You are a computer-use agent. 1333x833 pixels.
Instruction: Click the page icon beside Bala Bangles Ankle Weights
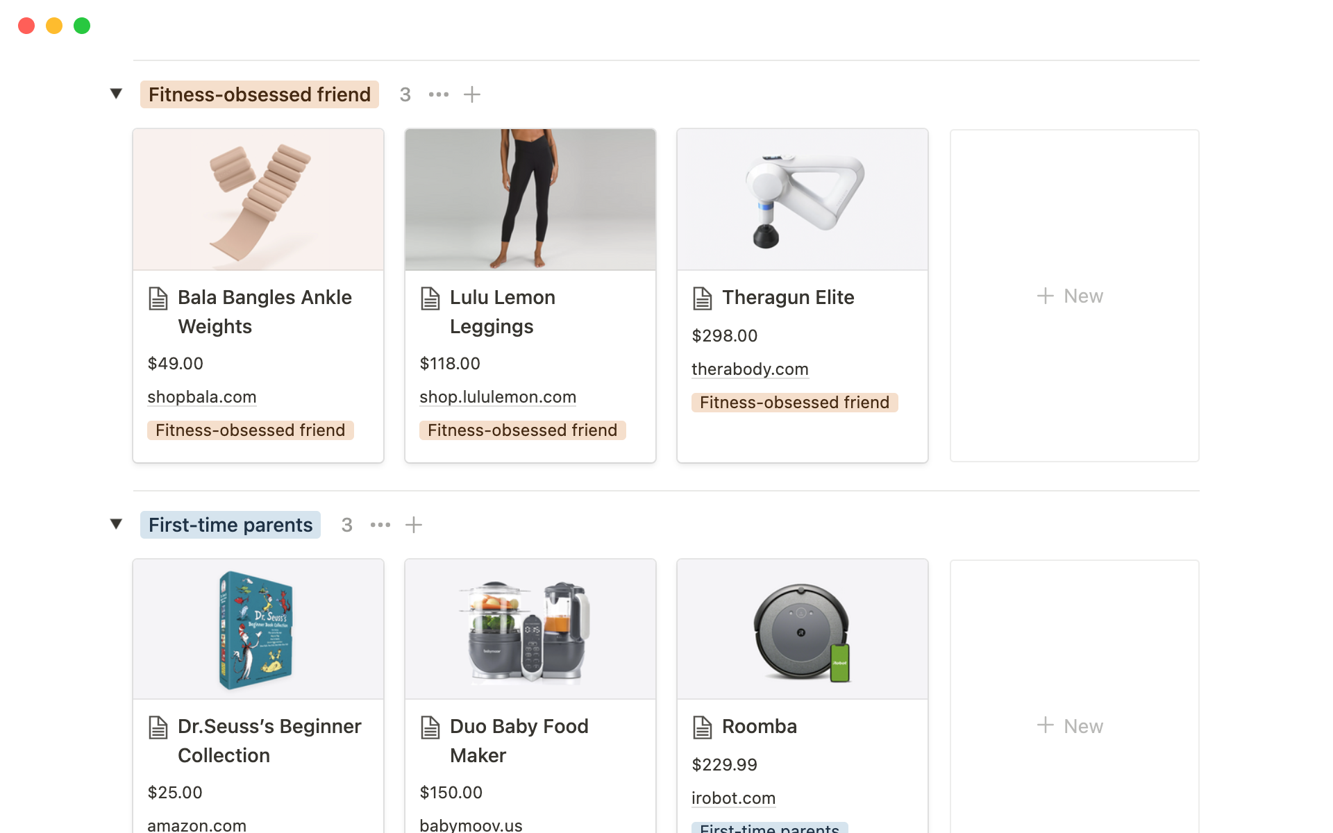pyautogui.click(x=158, y=298)
